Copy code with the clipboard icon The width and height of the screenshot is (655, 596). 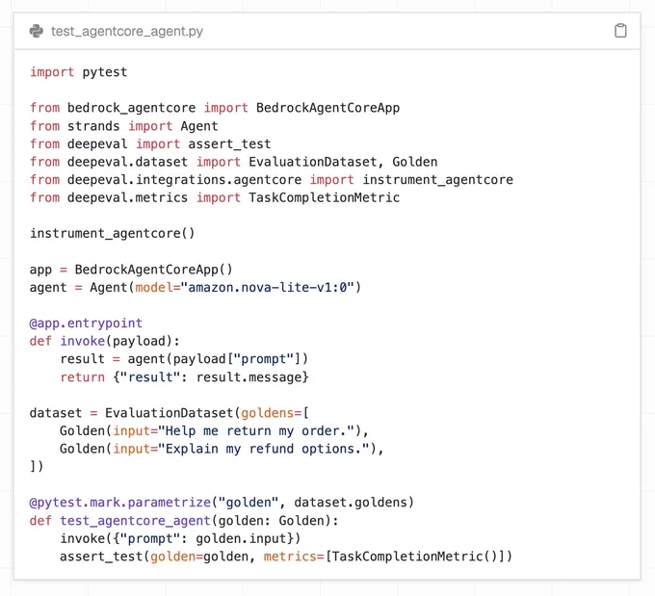tap(620, 31)
